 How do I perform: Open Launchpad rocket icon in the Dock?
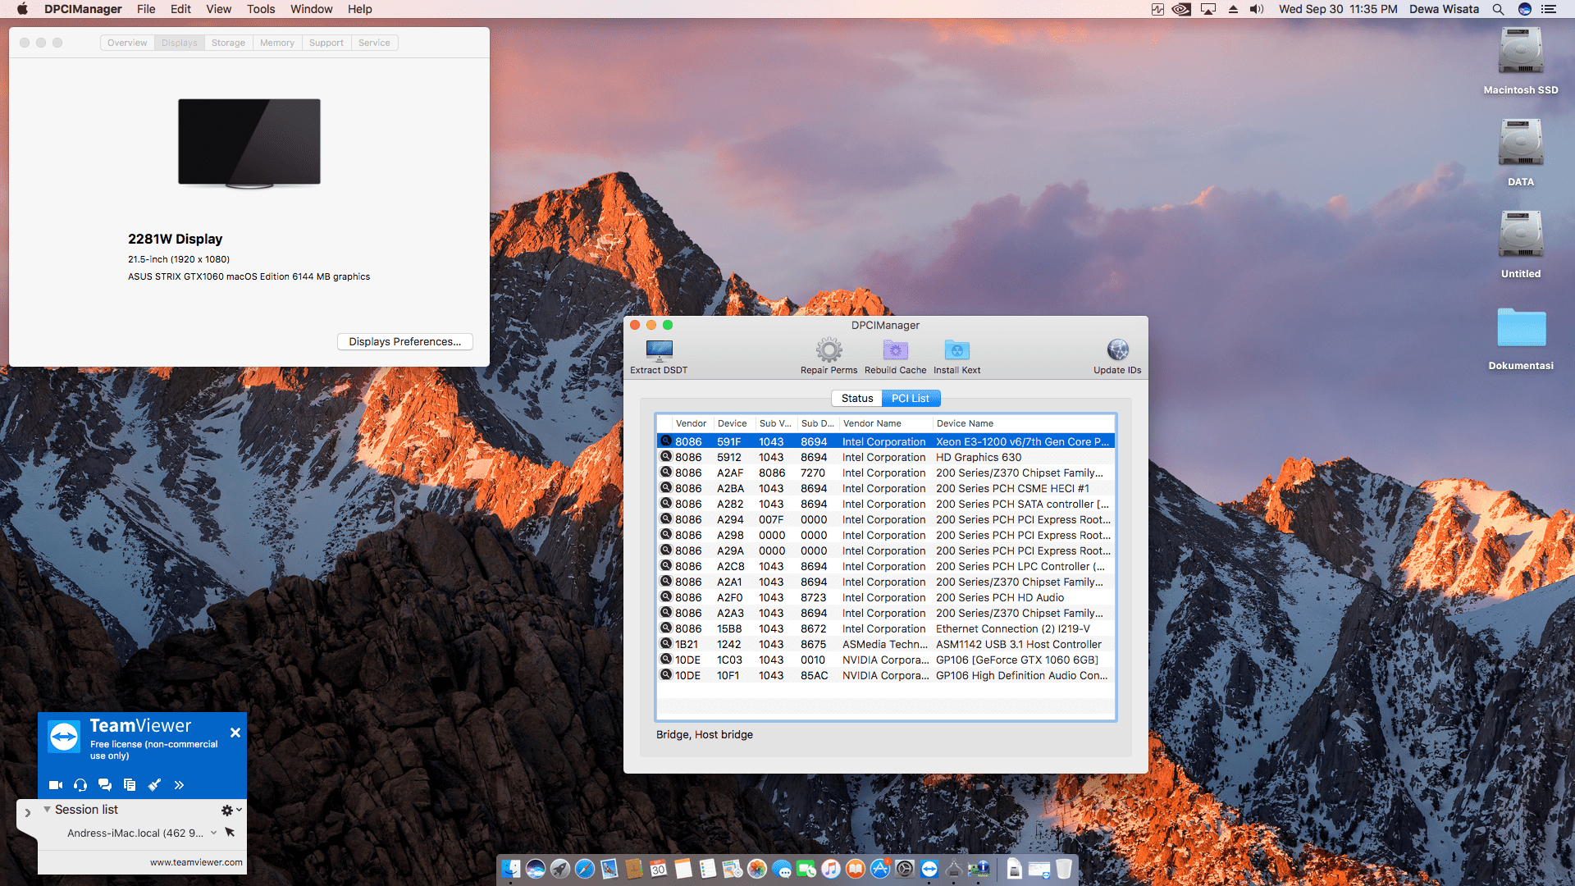[x=560, y=868]
